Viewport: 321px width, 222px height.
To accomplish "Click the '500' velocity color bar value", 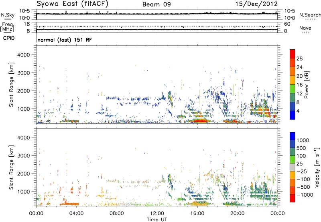I will tap(302, 148).
